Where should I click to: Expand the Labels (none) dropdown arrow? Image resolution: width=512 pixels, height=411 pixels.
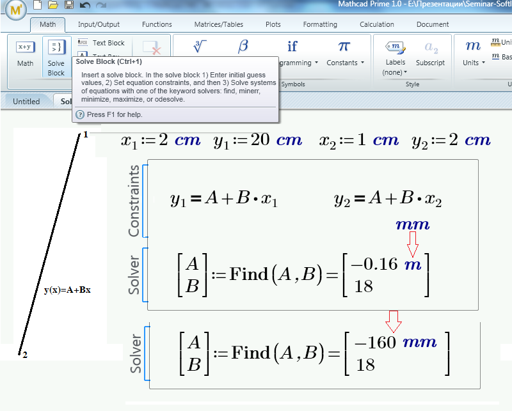coord(405,72)
